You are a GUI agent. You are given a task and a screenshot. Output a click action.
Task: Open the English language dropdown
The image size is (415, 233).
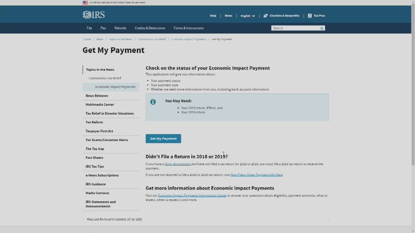tap(248, 16)
